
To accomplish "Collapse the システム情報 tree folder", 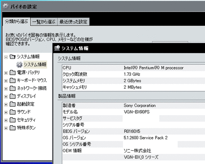I will (6, 57).
